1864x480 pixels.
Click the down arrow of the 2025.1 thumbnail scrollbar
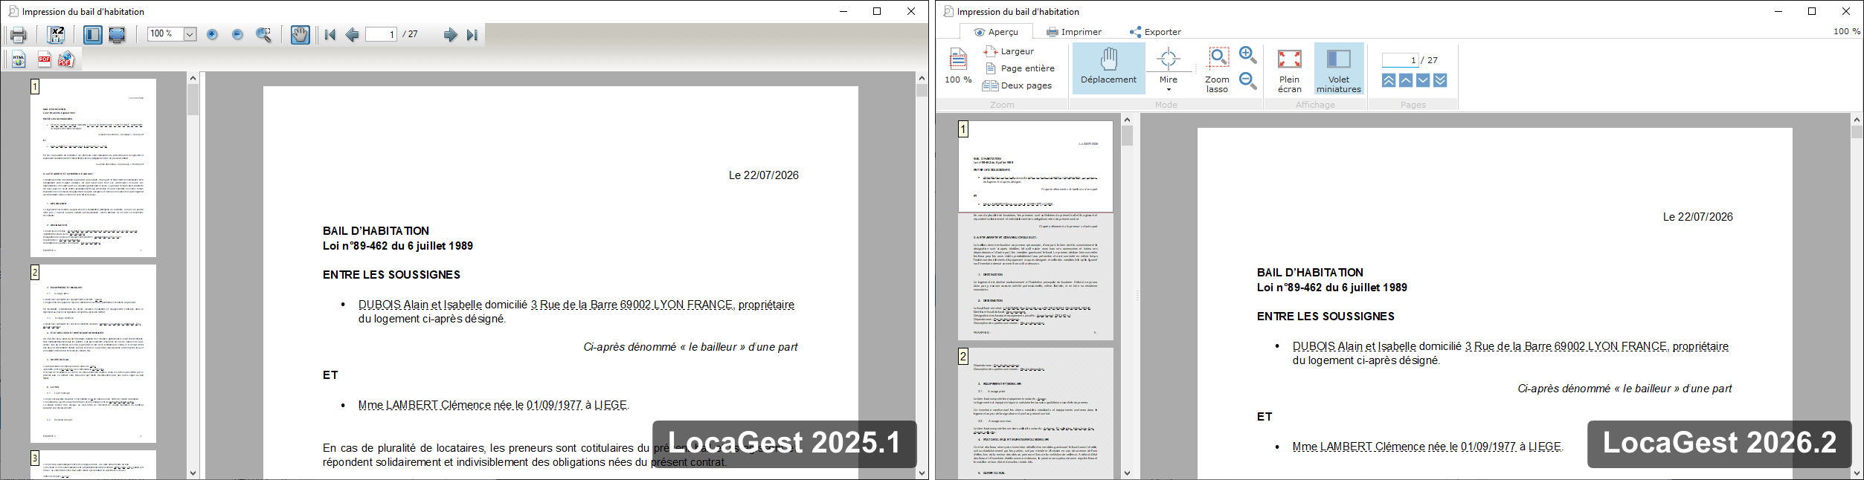[193, 473]
